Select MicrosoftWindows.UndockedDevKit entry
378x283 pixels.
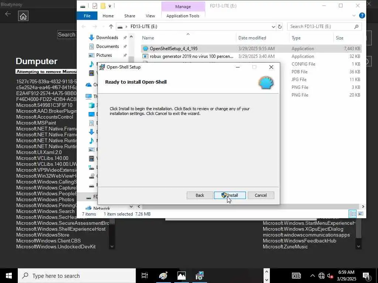(56, 247)
